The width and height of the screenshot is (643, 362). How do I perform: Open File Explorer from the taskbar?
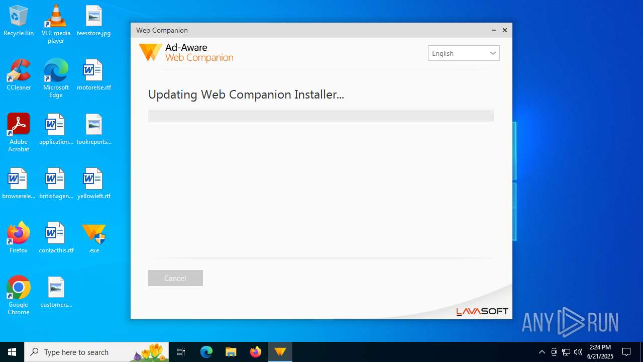pyautogui.click(x=231, y=352)
